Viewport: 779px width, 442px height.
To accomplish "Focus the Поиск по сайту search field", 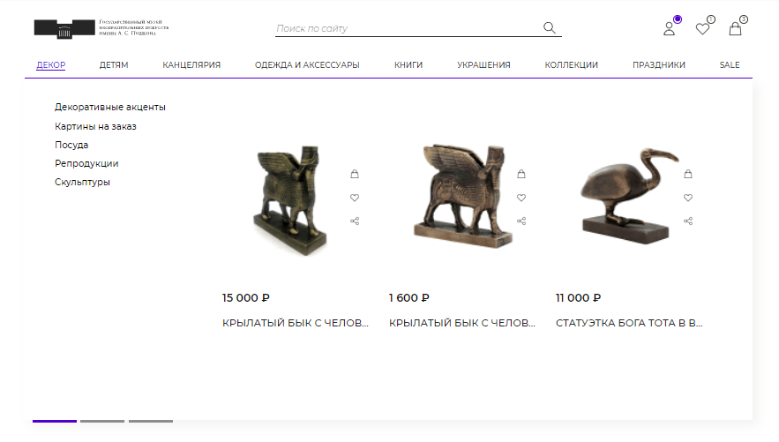I will (x=408, y=28).
